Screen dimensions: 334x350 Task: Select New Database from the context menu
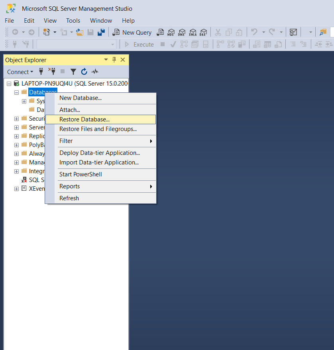pos(81,98)
